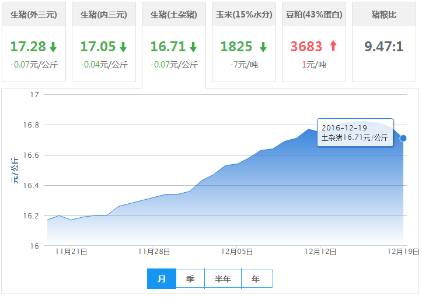Select the 生猪(内三元) price tab
Image resolution: width=422 pixels, height=297 pixels.
point(104,41)
